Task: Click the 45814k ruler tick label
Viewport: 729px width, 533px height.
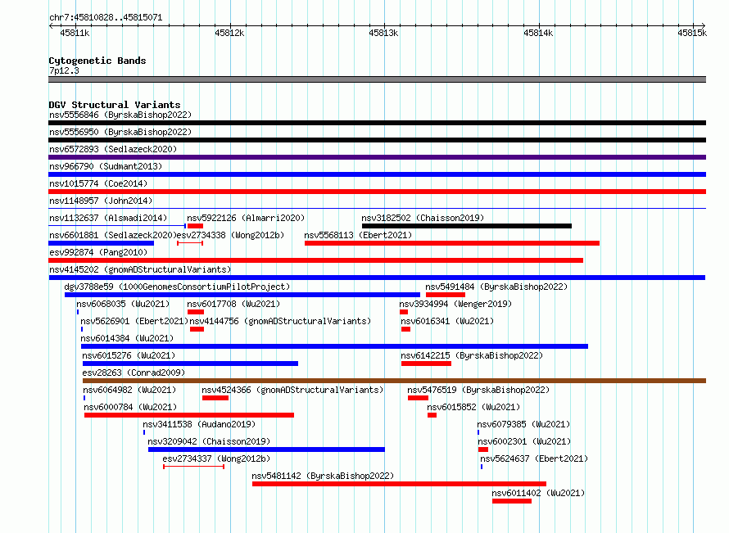Action: click(538, 33)
